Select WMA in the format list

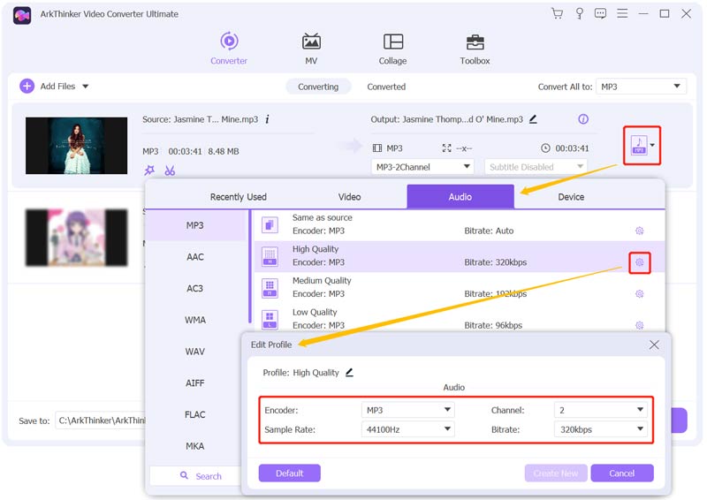coord(195,320)
